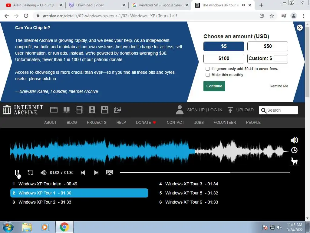This screenshot has height=233, width=310.
Task: Open the HELP menu item
Action: 121,123
